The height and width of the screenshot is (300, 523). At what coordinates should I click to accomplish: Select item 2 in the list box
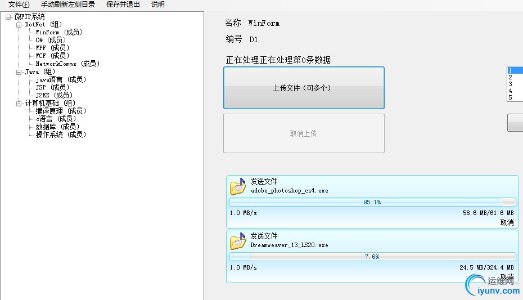point(515,77)
